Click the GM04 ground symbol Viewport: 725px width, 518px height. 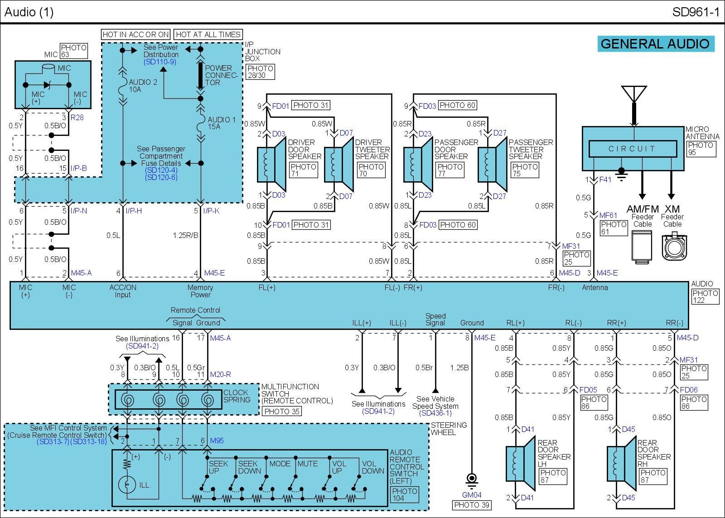point(472,479)
